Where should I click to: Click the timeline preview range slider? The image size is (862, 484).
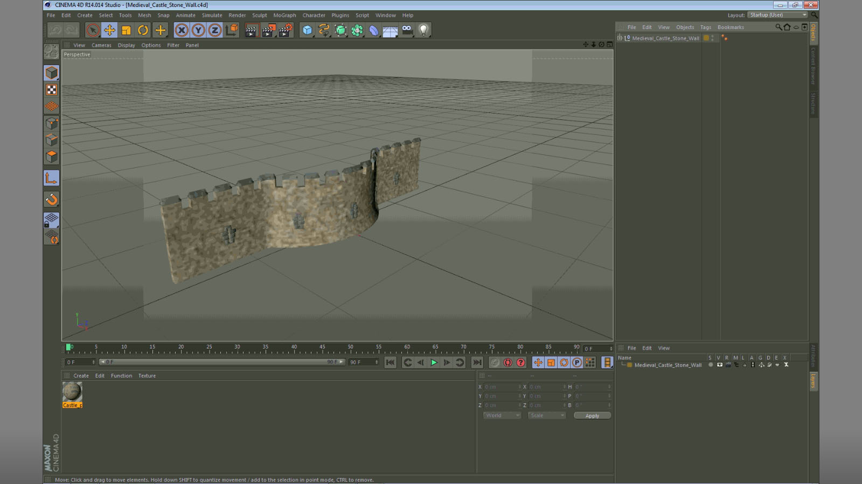coord(222,362)
